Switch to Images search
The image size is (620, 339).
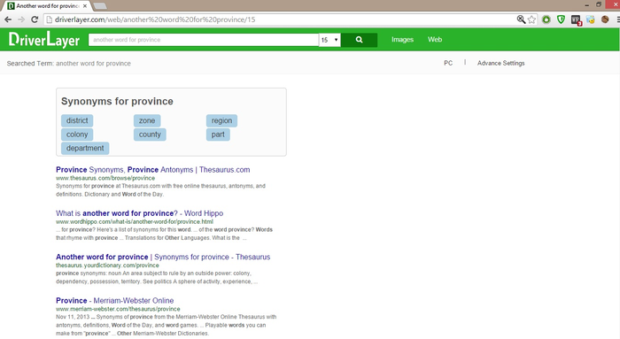coord(402,40)
